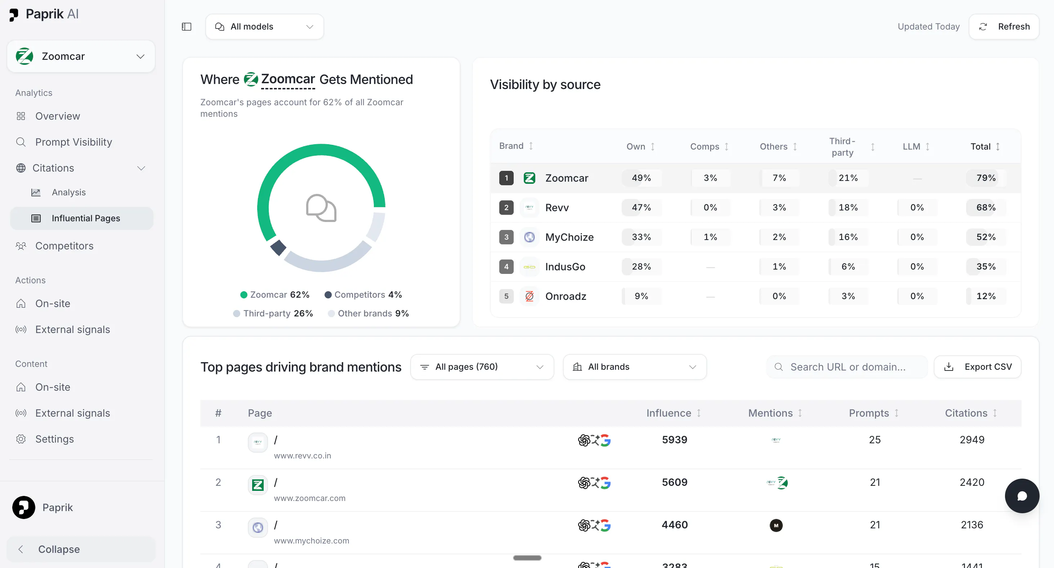This screenshot has width=1054, height=568.
Task: Open the All pages (760) filter
Action: (482, 367)
